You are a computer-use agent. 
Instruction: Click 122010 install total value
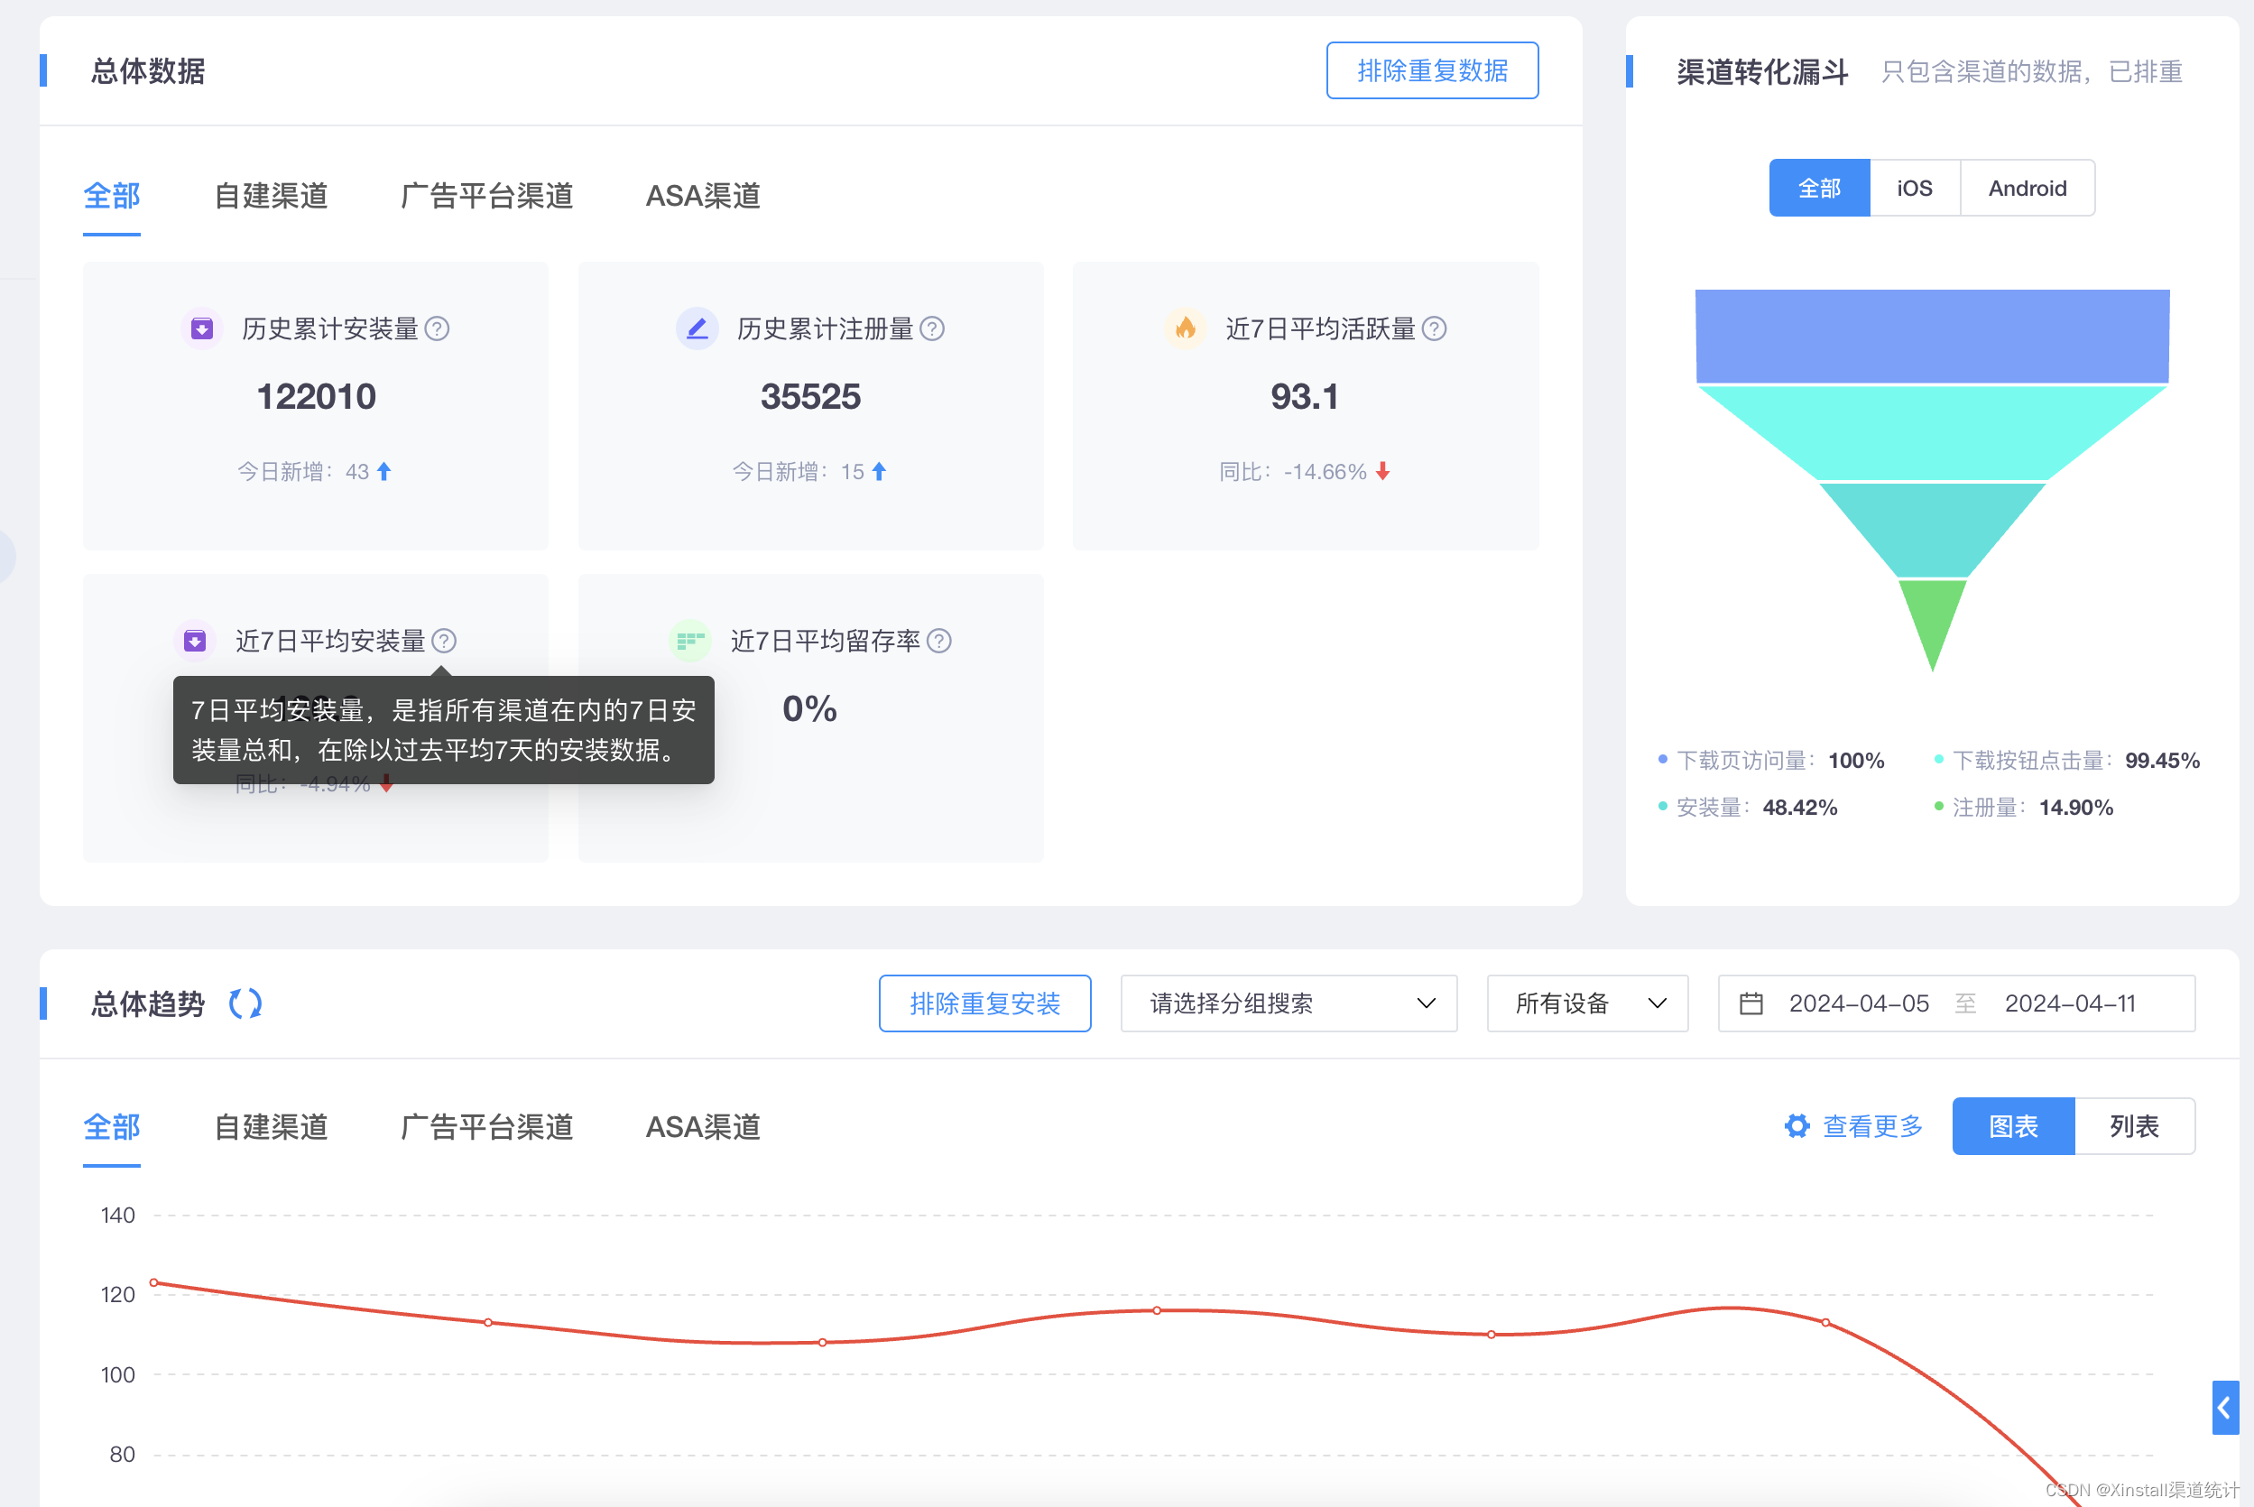click(x=316, y=396)
